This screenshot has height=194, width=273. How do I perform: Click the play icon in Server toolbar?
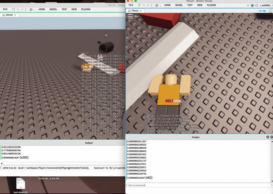click(26, 9)
